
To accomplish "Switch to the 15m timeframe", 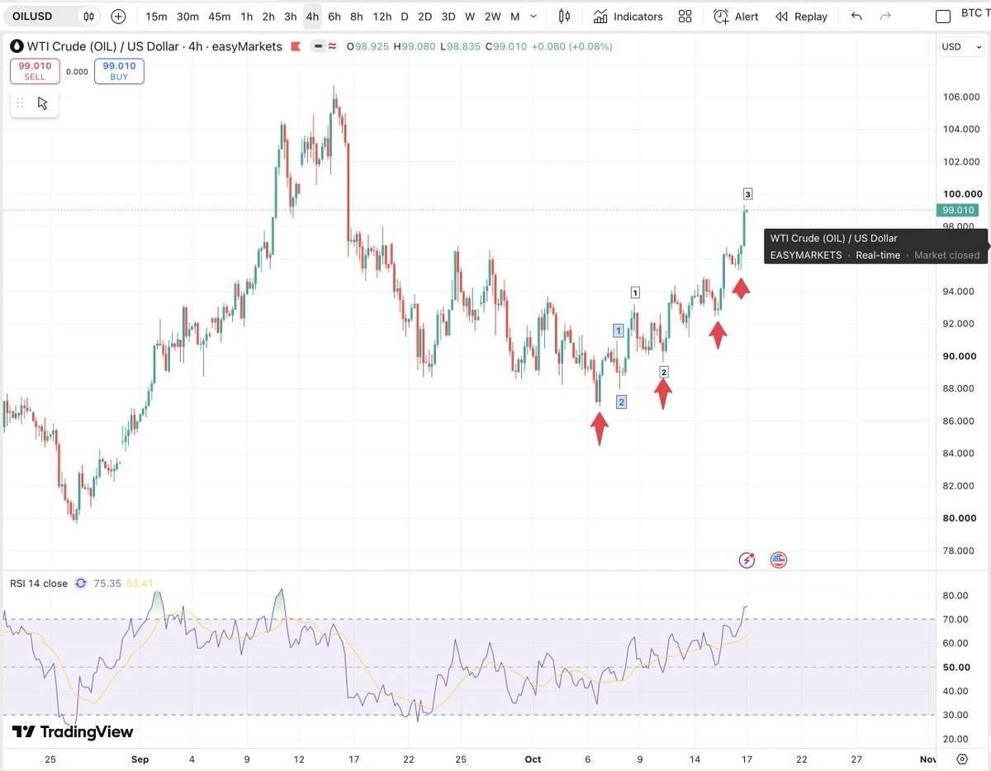I will (x=156, y=17).
